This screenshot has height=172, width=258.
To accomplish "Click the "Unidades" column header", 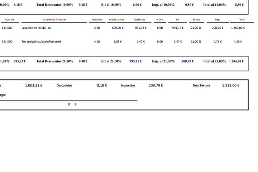I will point(97,19).
